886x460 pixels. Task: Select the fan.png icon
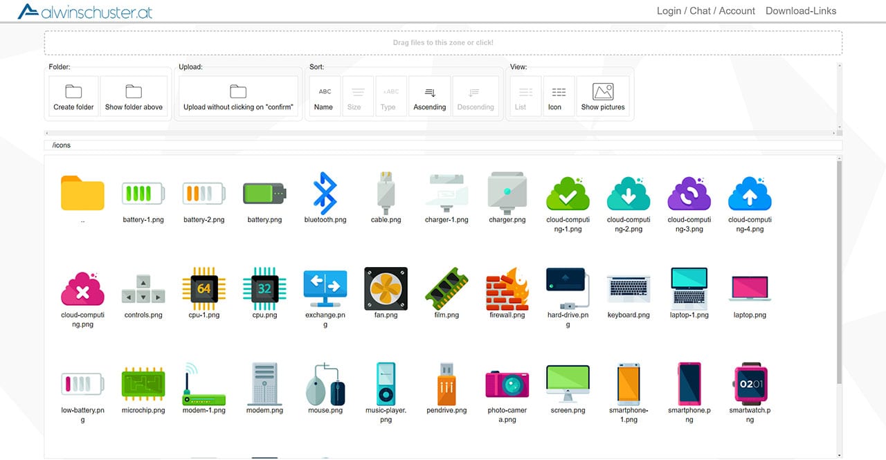coord(386,288)
